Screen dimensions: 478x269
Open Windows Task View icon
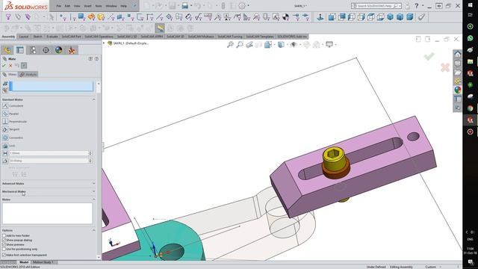point(470,15)
